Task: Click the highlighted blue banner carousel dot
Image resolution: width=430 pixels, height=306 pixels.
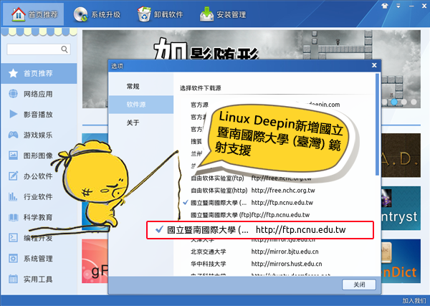Action: click(394, 102)
